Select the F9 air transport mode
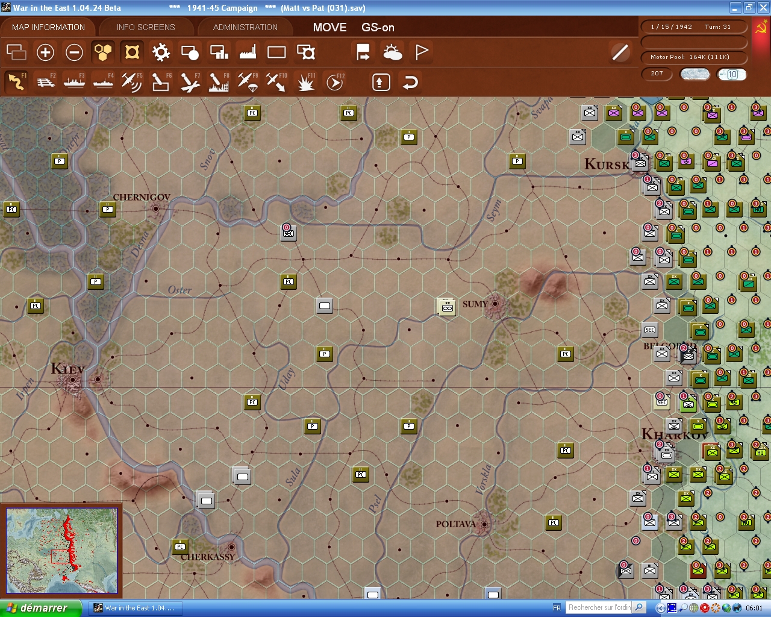This screenshot has height=617, width=771. (248, 82)
